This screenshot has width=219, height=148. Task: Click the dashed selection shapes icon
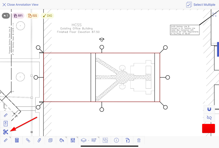pyautogui.click(x=105, y=140)
